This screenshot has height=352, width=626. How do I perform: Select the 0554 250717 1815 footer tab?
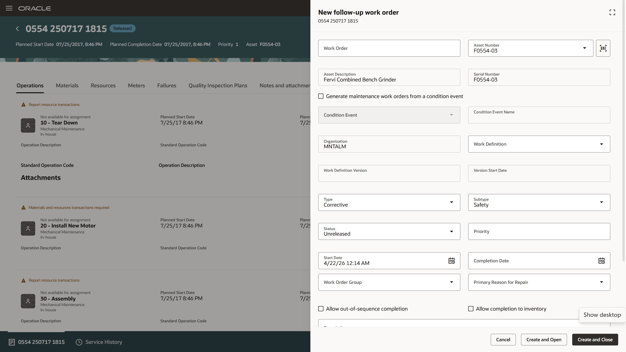tap(37, 342)
